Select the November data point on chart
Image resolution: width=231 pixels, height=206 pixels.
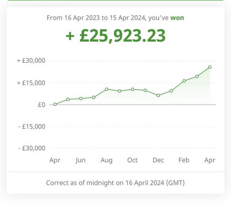pos(145,90)
